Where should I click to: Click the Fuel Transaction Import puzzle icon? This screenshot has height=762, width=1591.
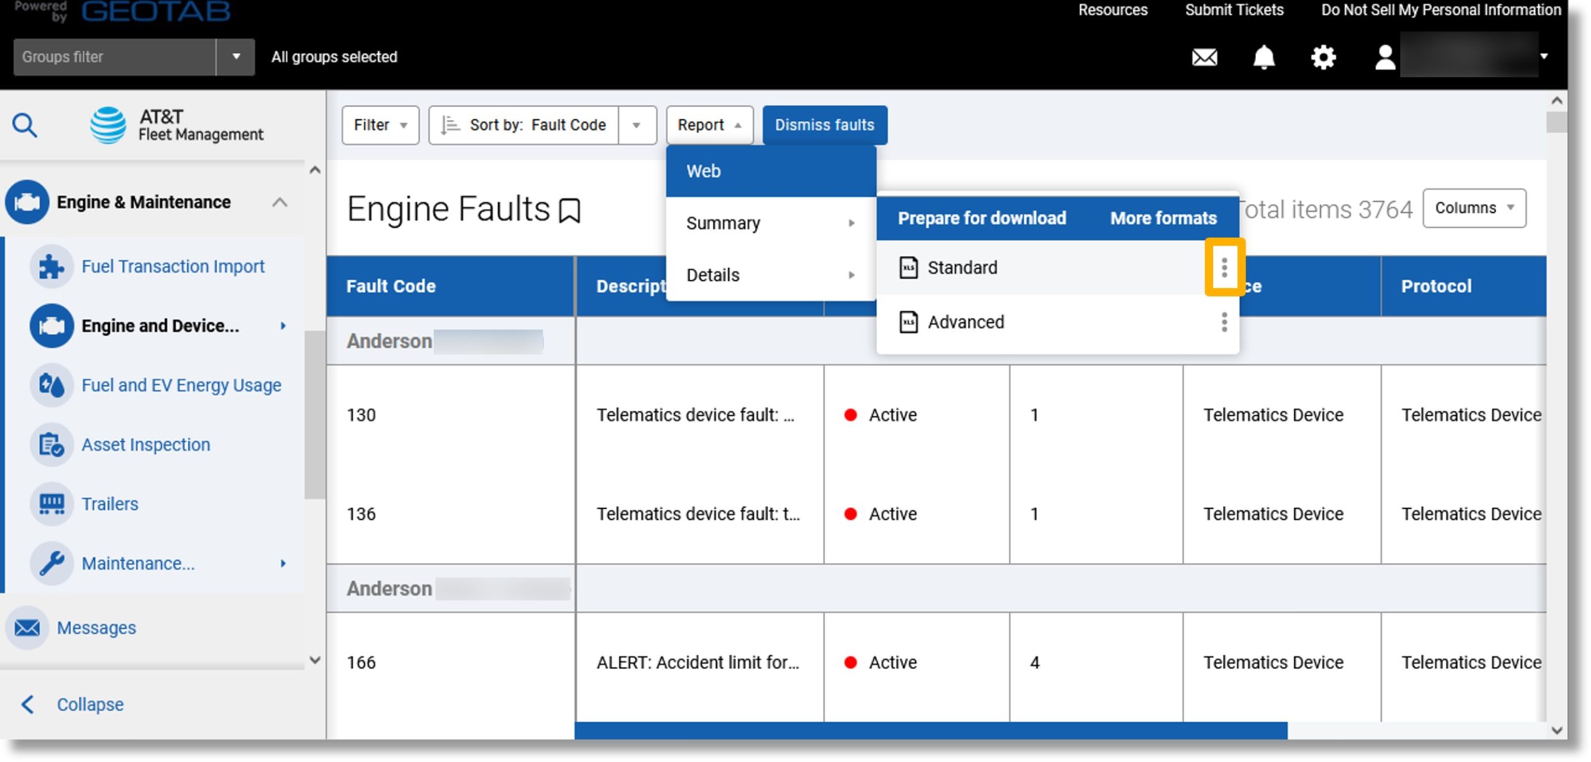52,267
